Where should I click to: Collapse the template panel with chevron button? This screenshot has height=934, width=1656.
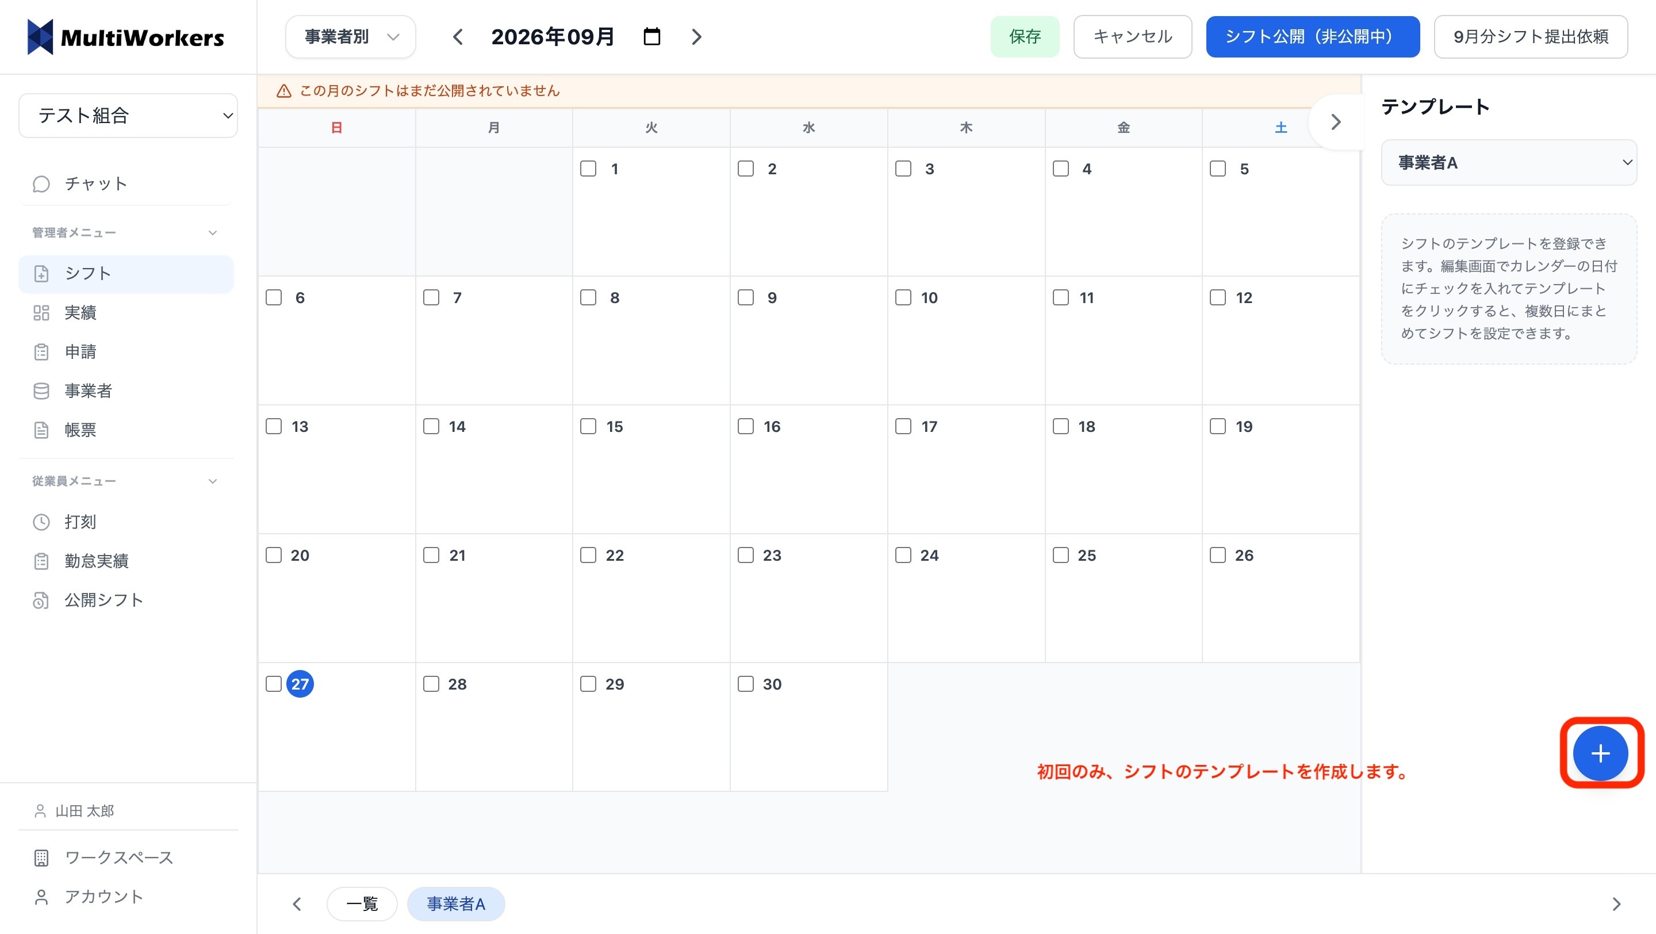click(1336, 121)
